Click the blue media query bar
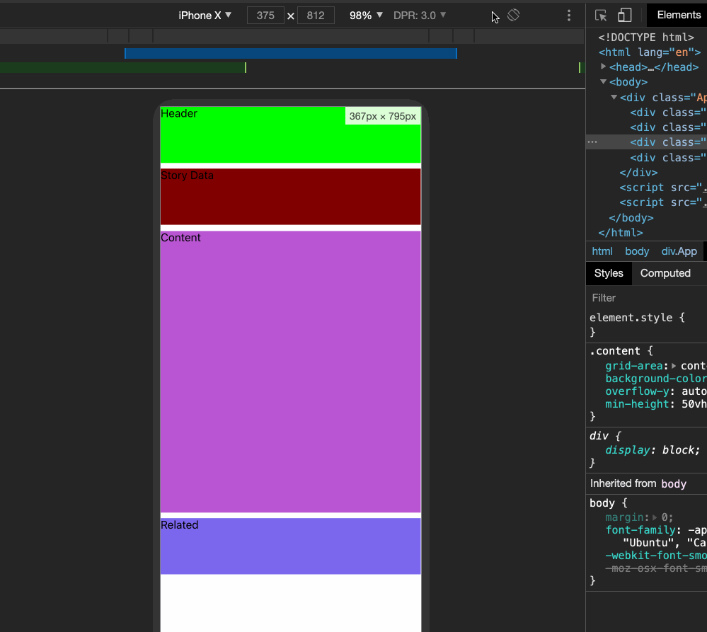Image resolution: width=707 pixels, height=632 pixels. 291,53
